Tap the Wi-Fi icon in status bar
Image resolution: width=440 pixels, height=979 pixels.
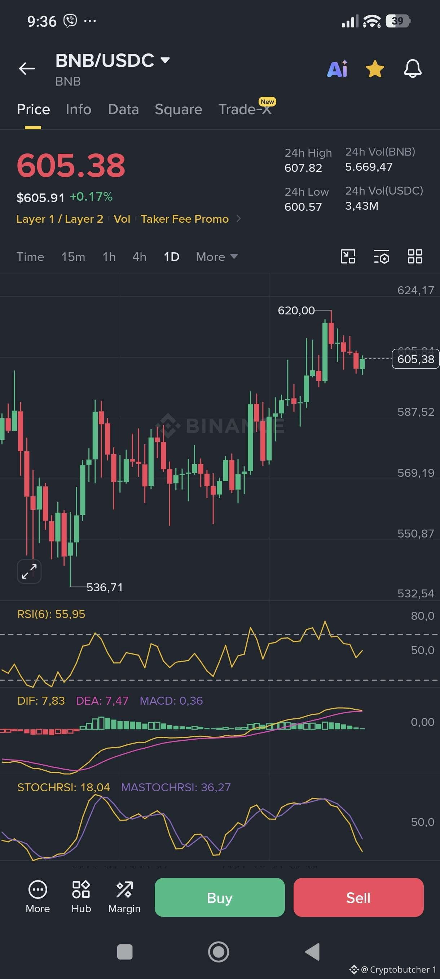tap(372, 21)
